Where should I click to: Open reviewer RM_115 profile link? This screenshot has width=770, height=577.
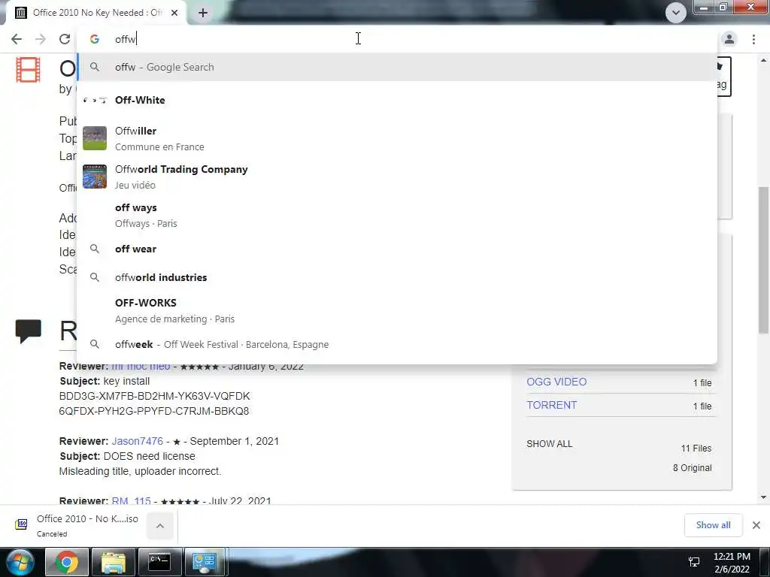[131, 501]
